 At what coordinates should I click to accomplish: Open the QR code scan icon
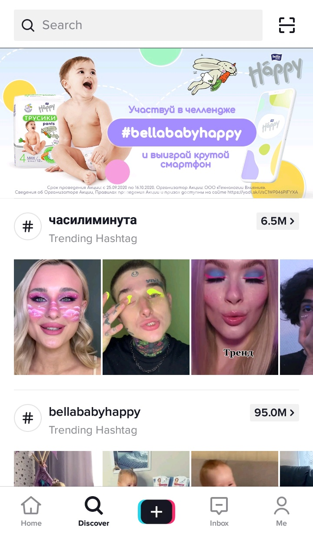tap(286, 25)
